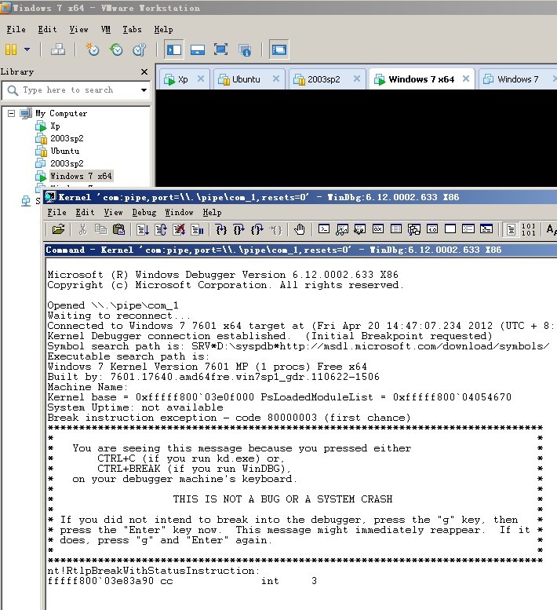Image resolution: width=557 pixels, height=610 pixels.
Task: Take a snapshot of the VM
Action: (93, 49)
